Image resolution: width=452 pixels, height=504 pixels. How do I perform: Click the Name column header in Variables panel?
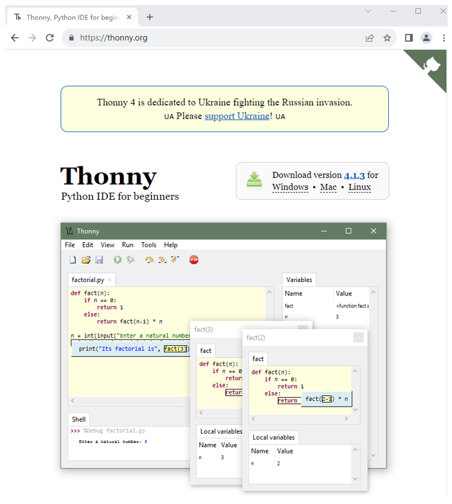coord(293,293)
